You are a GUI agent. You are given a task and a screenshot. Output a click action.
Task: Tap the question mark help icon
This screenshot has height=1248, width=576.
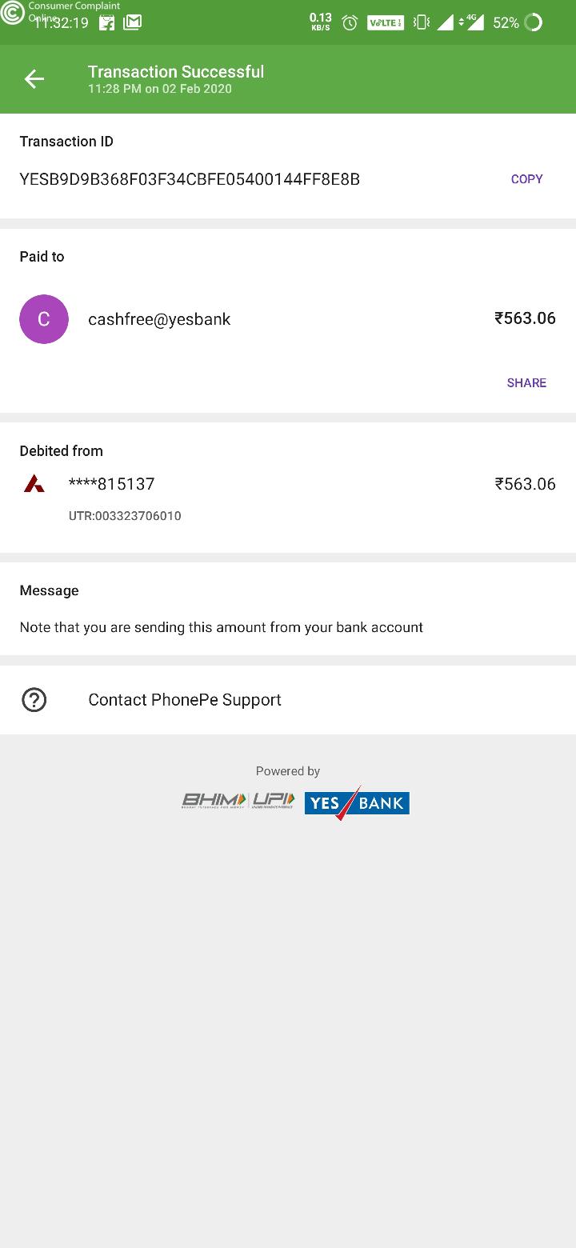(34, 700)
